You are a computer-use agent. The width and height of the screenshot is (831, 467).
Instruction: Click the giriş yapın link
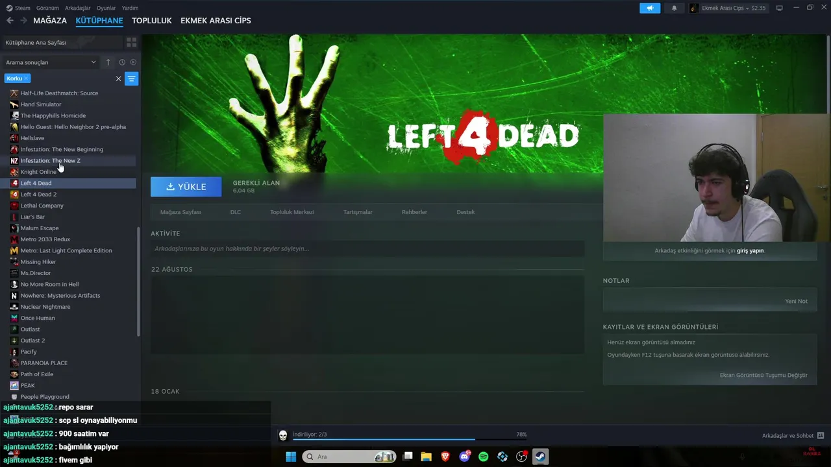click(x=750, y=250)
